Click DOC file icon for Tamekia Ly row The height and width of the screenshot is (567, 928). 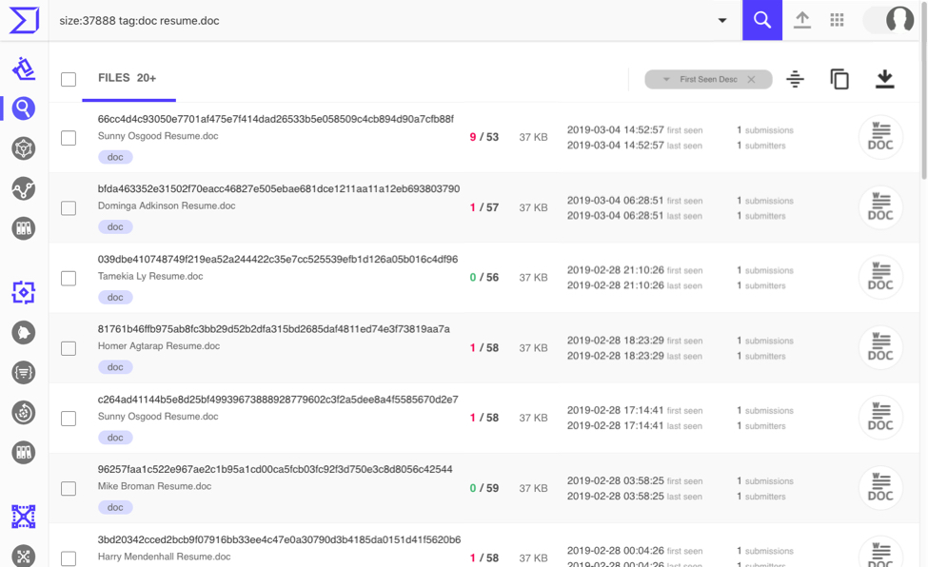(880, 277)
